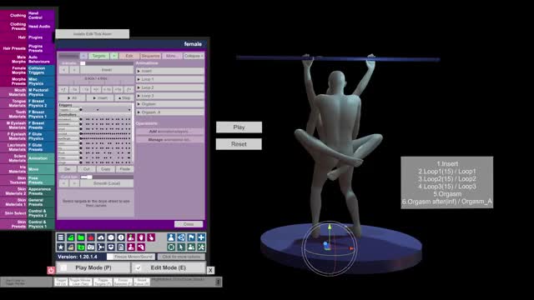Click the Reset button

(239, 144)
